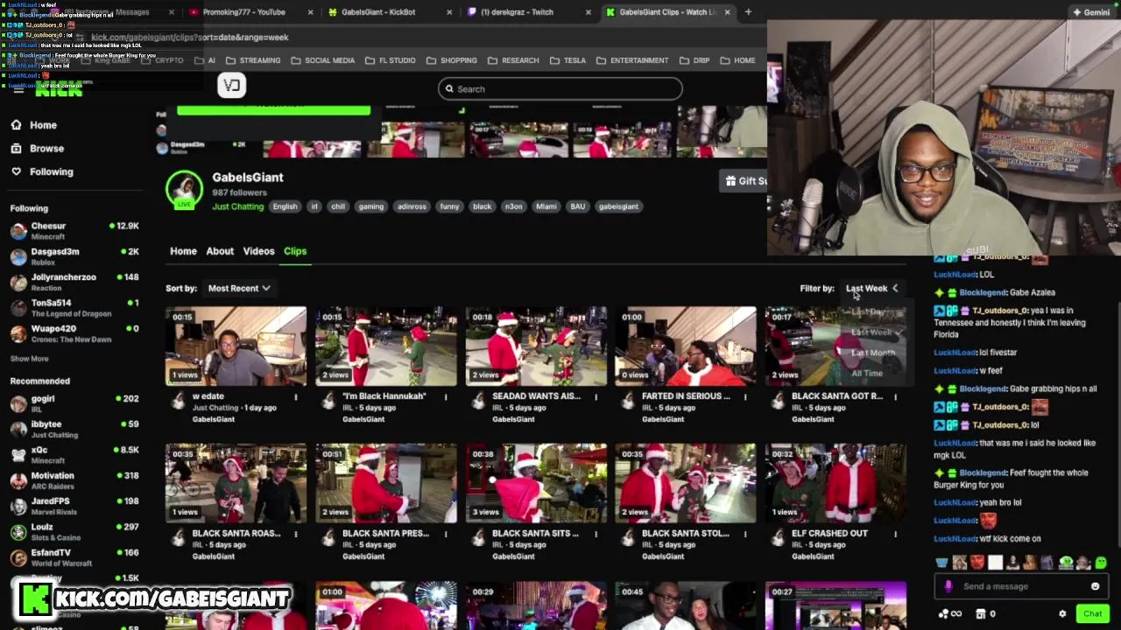The image size is (1121, 630).
Task: Open the FL STUDIO bookmarks folder
Action: (390, 60)
